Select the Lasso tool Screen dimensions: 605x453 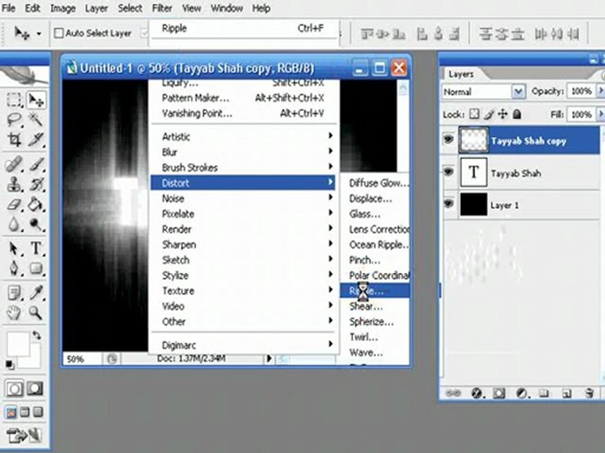point(14,120)
